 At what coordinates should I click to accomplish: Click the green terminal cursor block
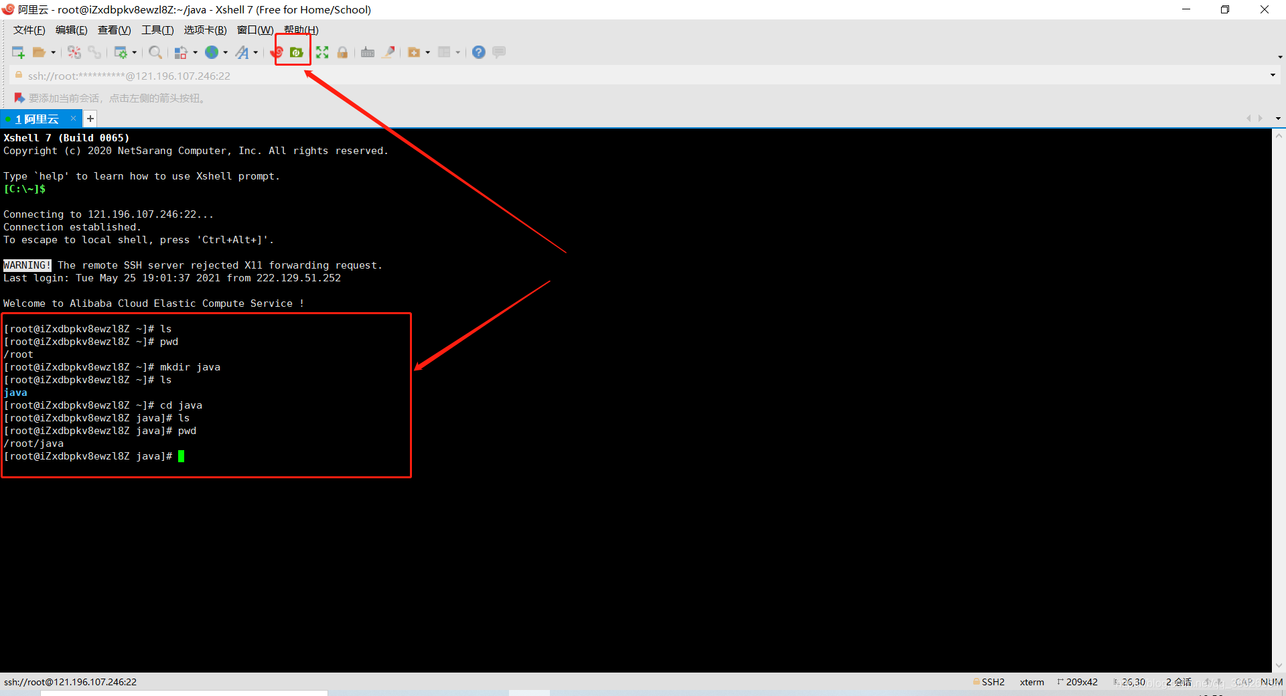tap(181, 456)
